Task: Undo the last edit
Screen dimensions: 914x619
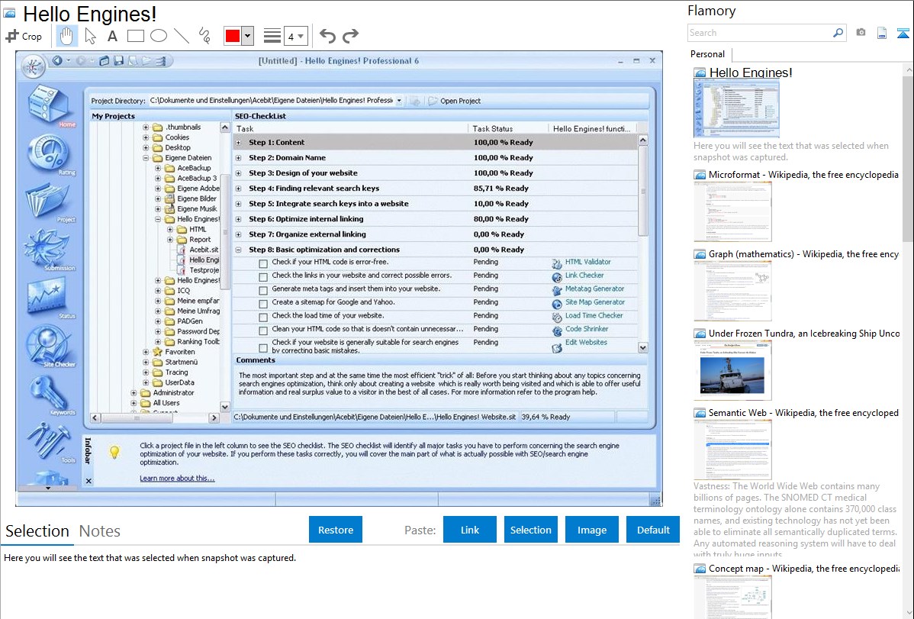Action: [327, 36]
